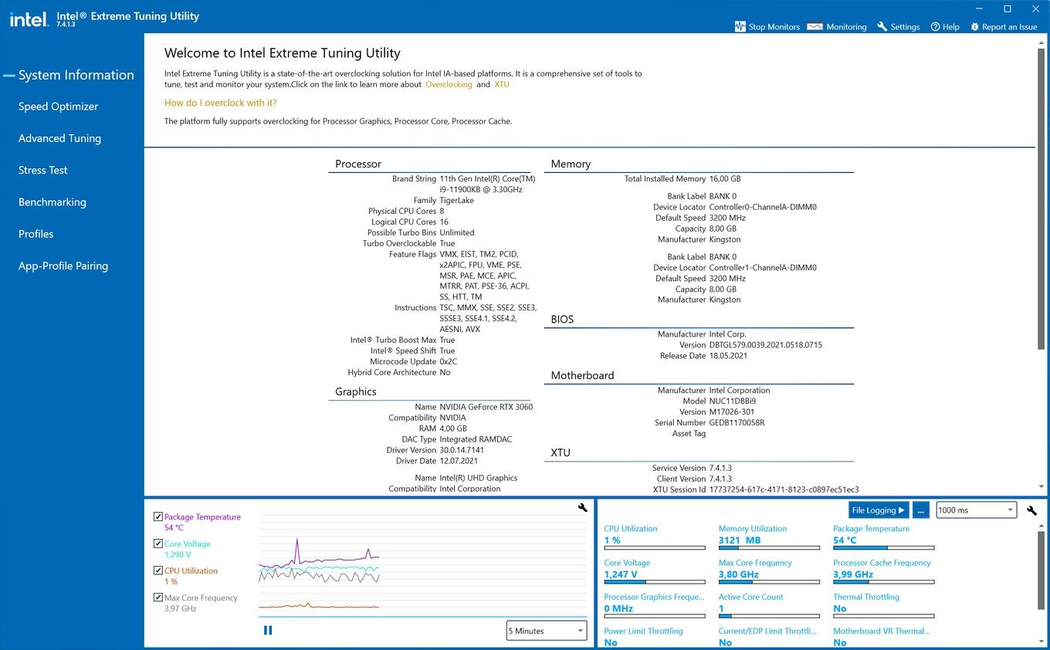
Task: Click the 'Power Limit Throttling' monitor label
Action: (x=643, y=631)
